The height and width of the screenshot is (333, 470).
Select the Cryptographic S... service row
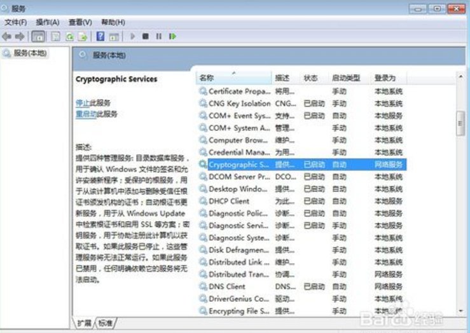303,165
